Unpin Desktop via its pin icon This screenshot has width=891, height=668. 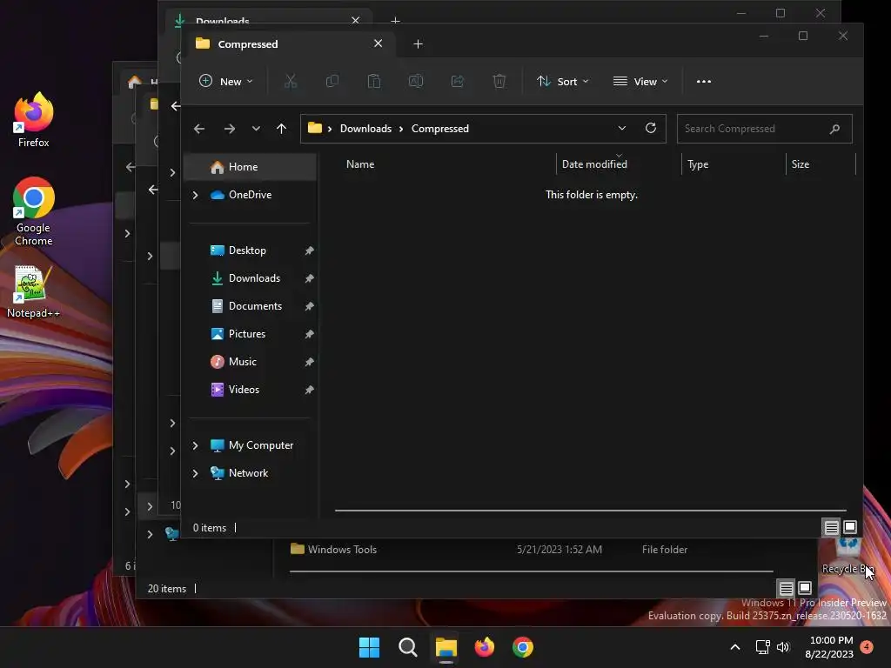point(309,250)
